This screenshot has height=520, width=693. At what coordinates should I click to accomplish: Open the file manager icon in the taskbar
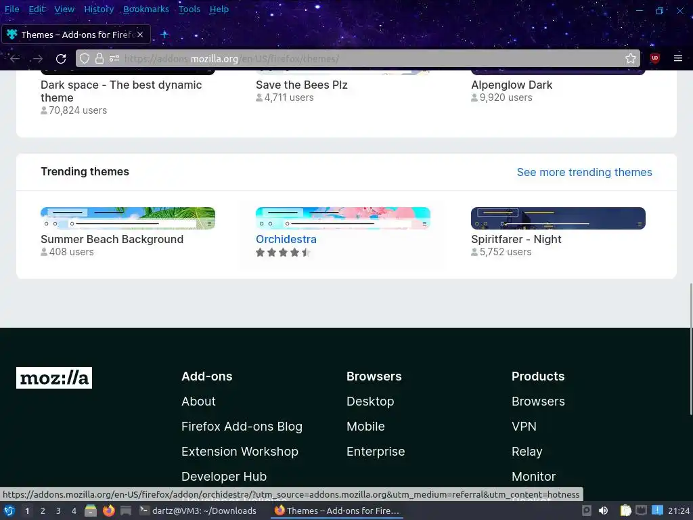tap(91, 511)
